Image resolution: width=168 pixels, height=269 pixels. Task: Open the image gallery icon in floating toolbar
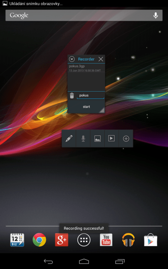97,139
